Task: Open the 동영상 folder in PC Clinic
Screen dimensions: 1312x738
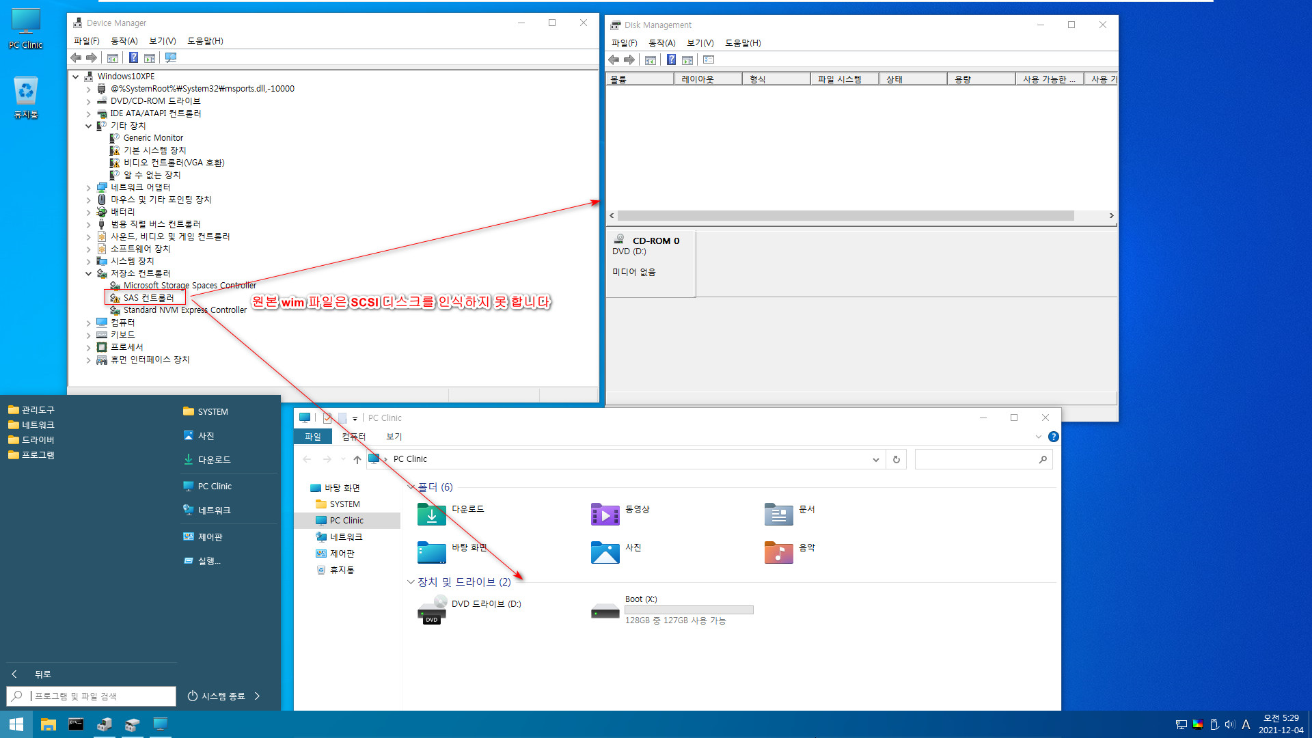Action: (620, 513)
